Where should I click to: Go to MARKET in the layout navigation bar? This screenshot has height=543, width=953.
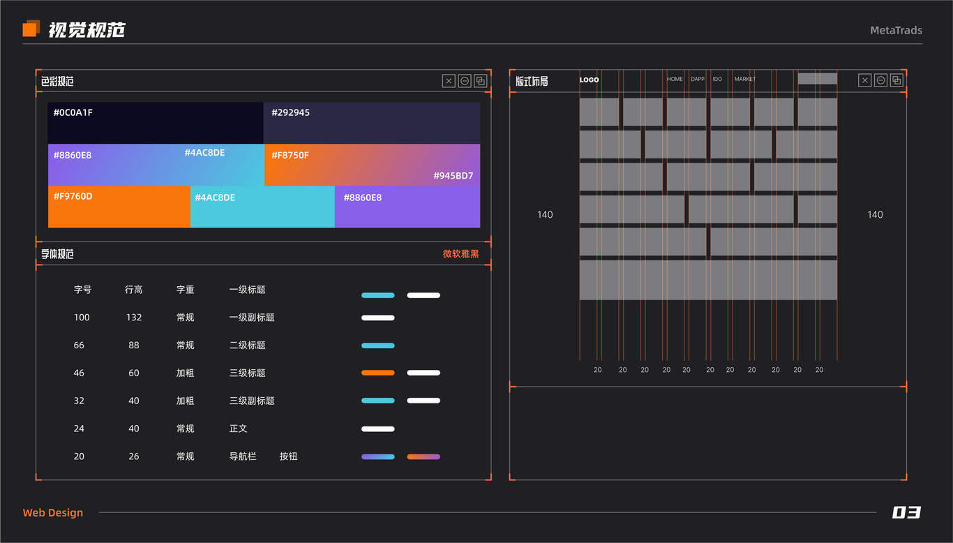point(745,80)
